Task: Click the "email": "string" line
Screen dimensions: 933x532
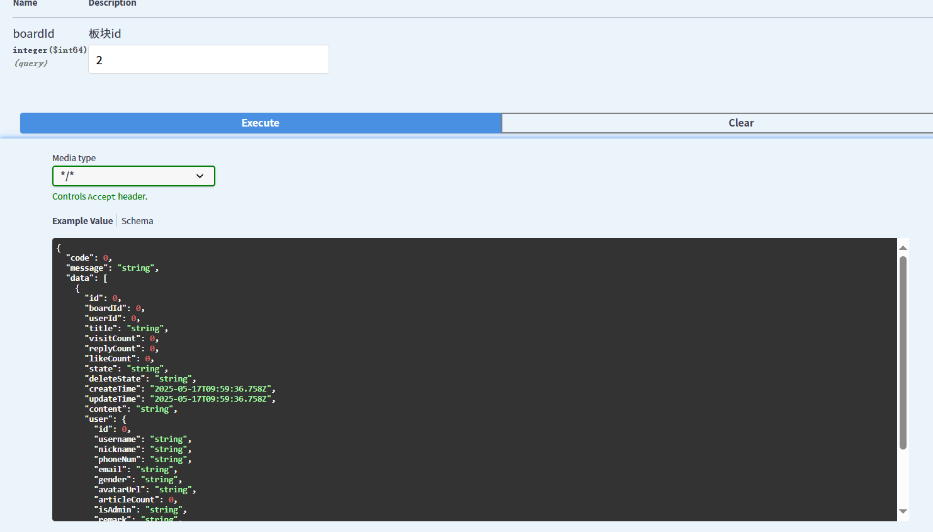Action: pos(136,469)
